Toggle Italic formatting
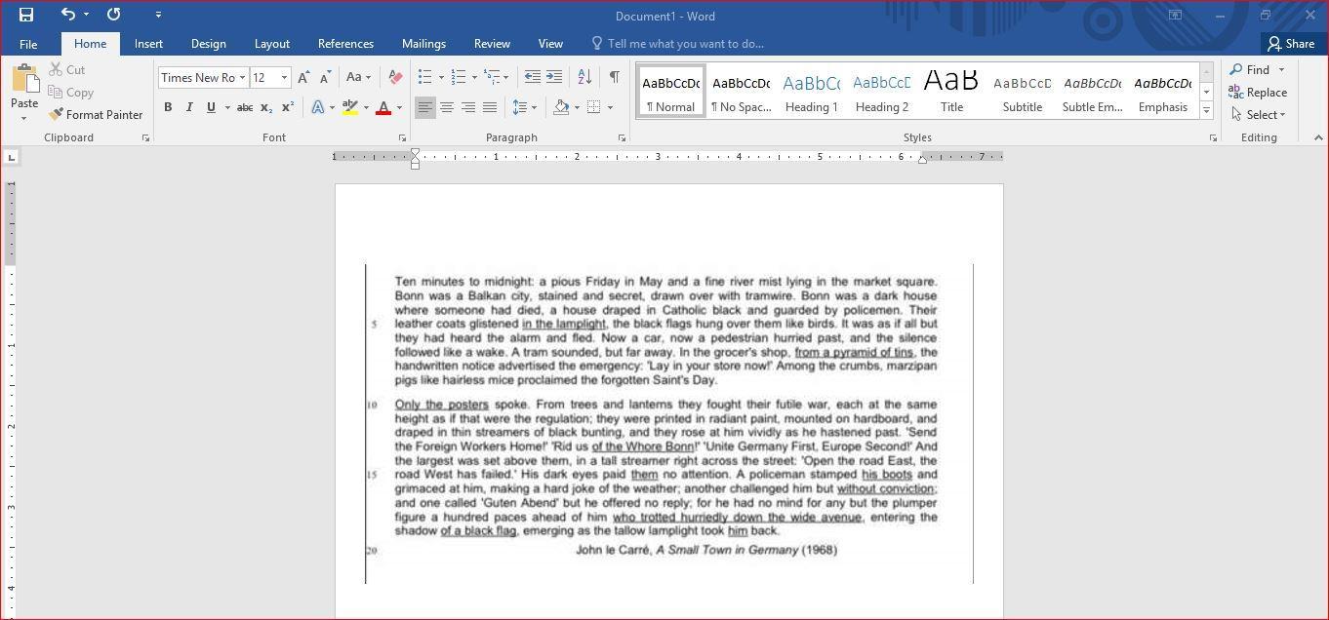This screenshot has width=1329, height=620. 189,107
